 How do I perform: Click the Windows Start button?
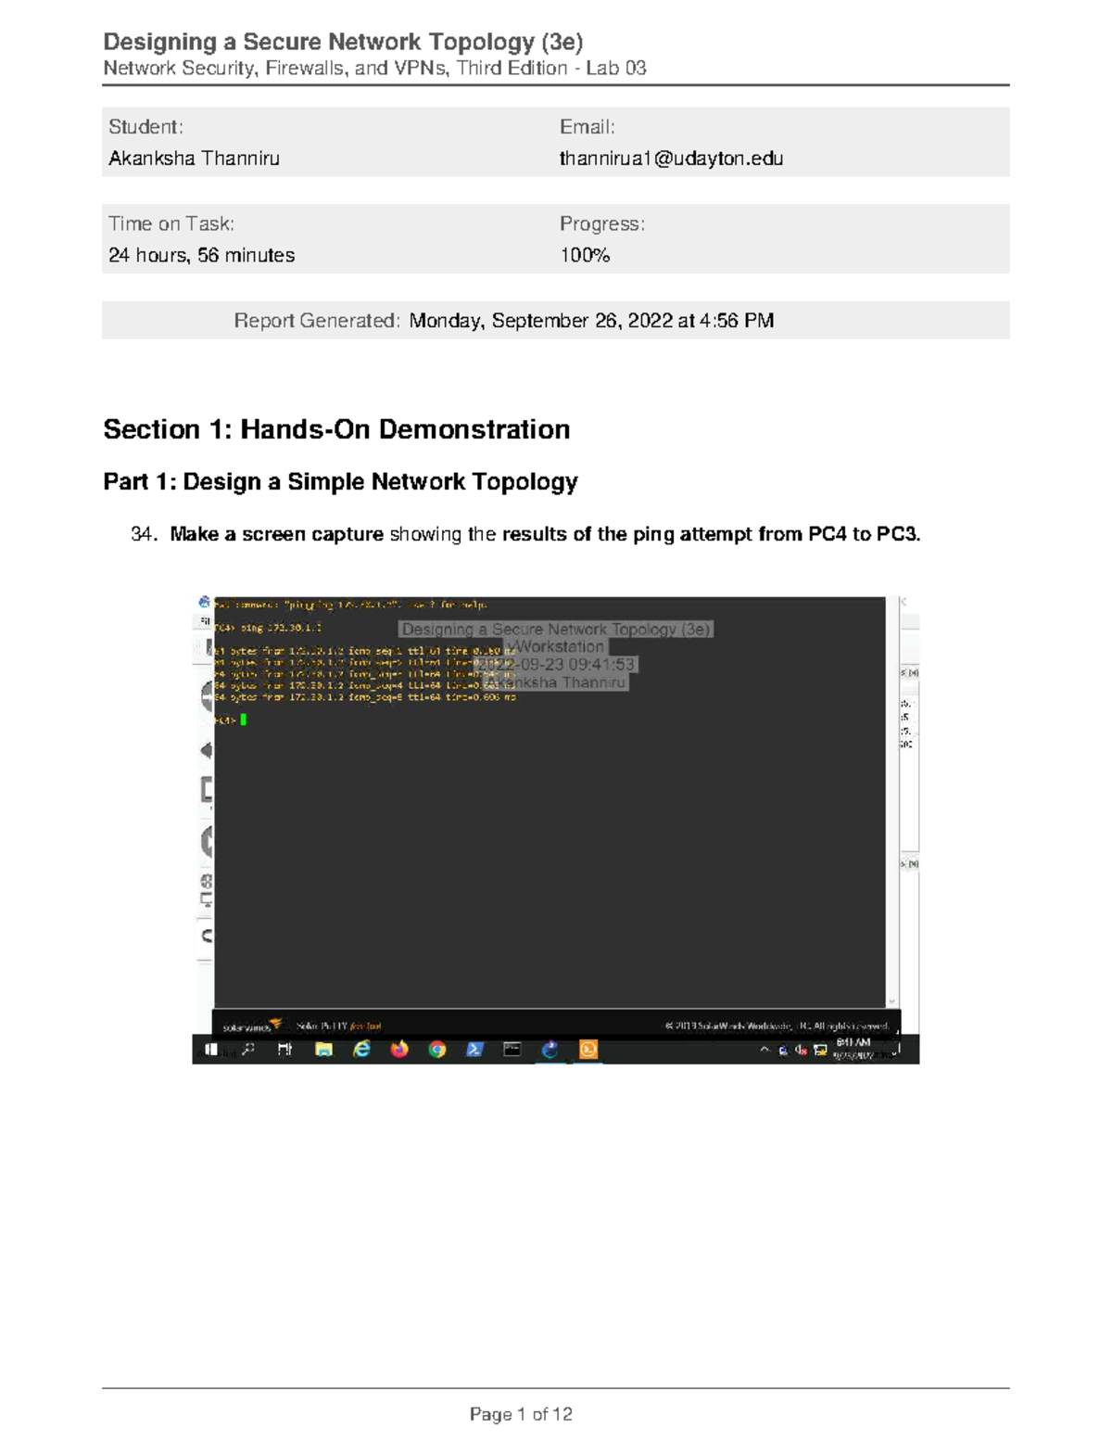point(211,1050)
